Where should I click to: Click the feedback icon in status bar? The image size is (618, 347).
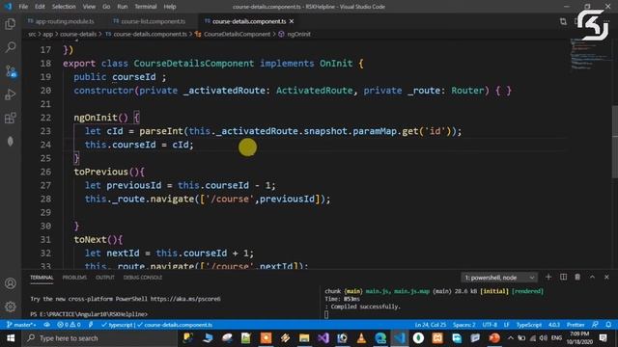pos(595,325)
